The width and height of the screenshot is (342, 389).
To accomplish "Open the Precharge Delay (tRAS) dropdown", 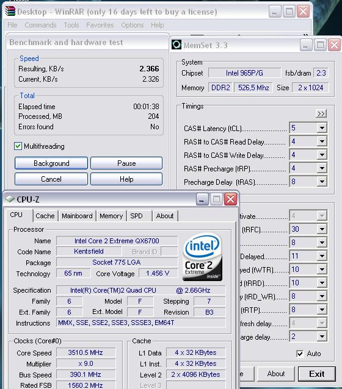I will [322, 182].
